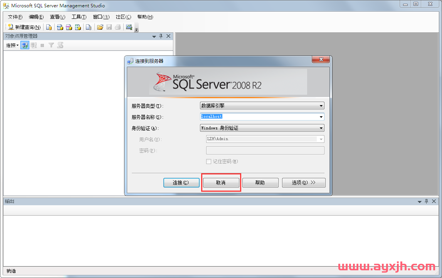
Task: Click the 选项(O) >> button
Action: [x=304, y=183]
